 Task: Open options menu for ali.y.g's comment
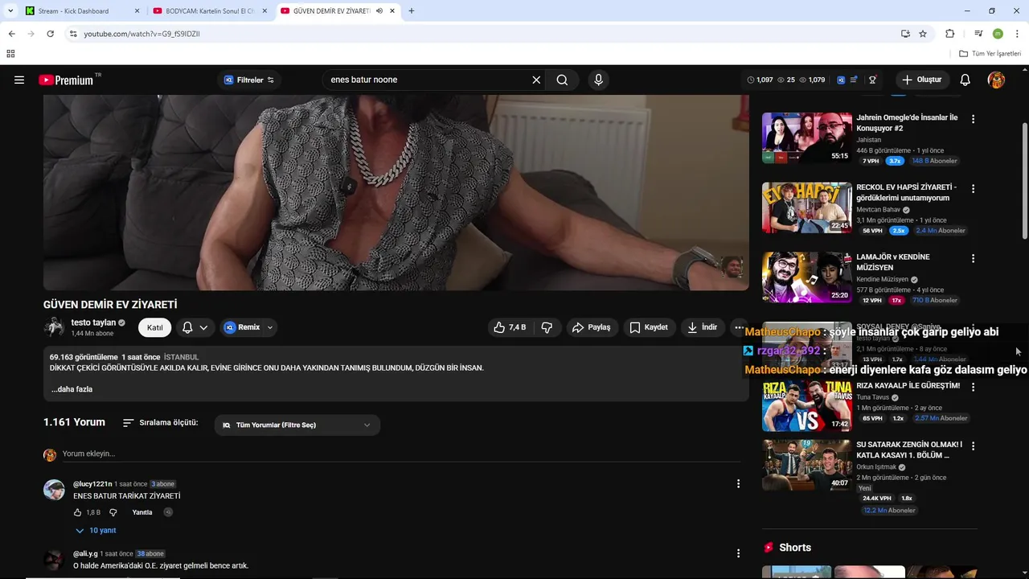point(738,553)
